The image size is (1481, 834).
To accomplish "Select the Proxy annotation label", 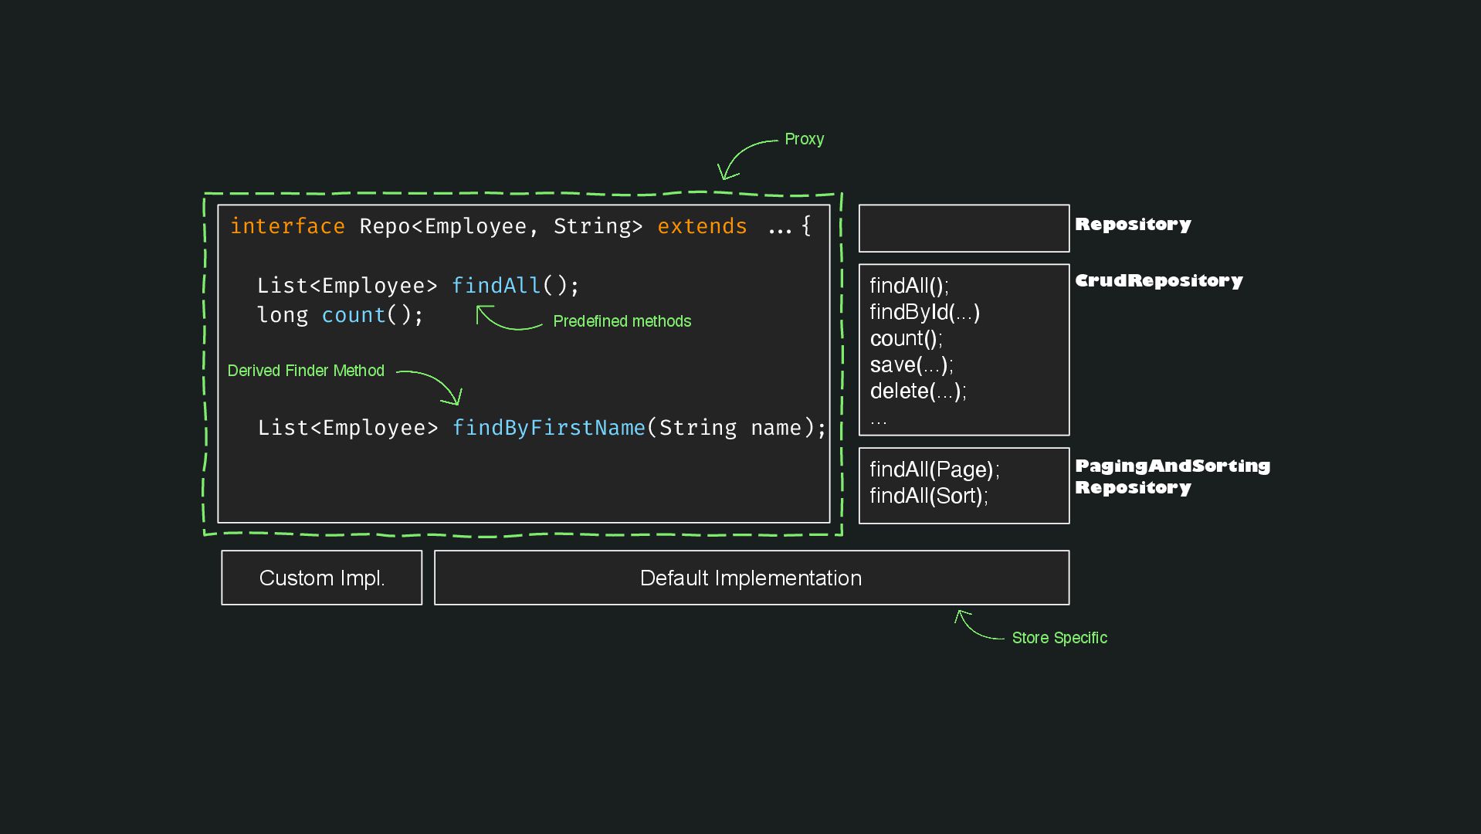I will [804, 139].
